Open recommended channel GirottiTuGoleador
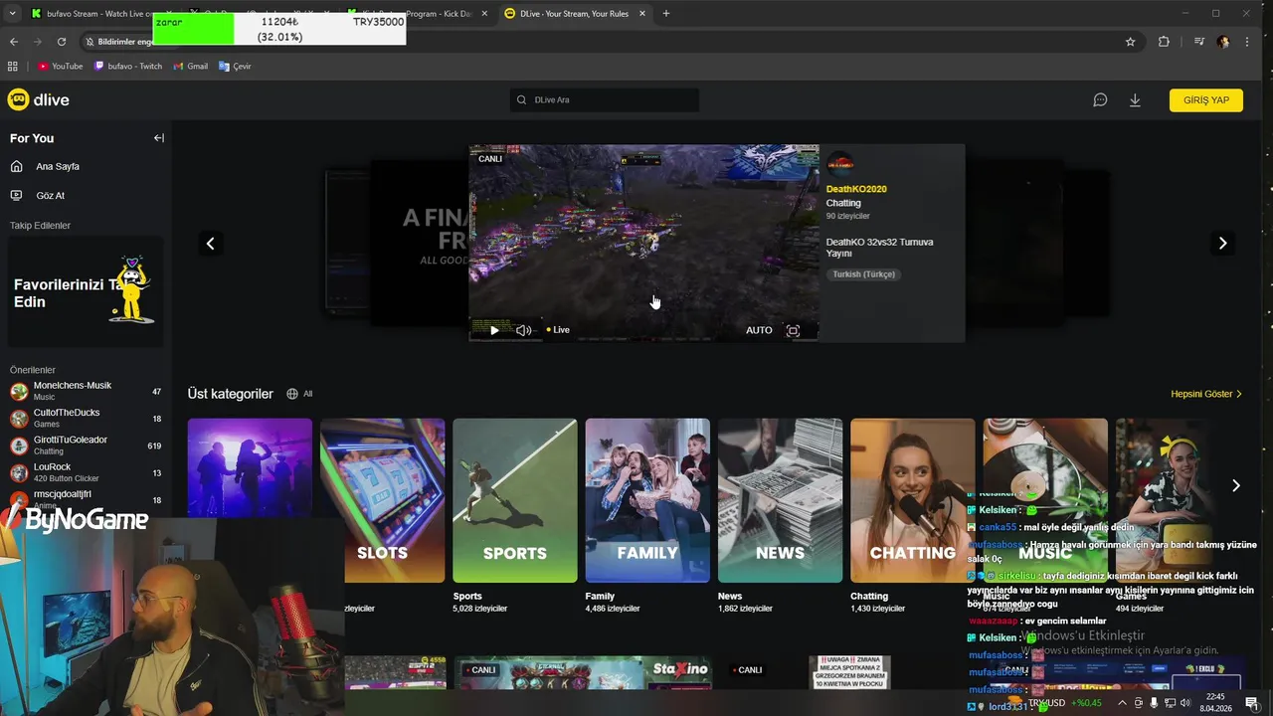Image resolution: width=1273 pixels, height=716 pixels. pos(85,446)
